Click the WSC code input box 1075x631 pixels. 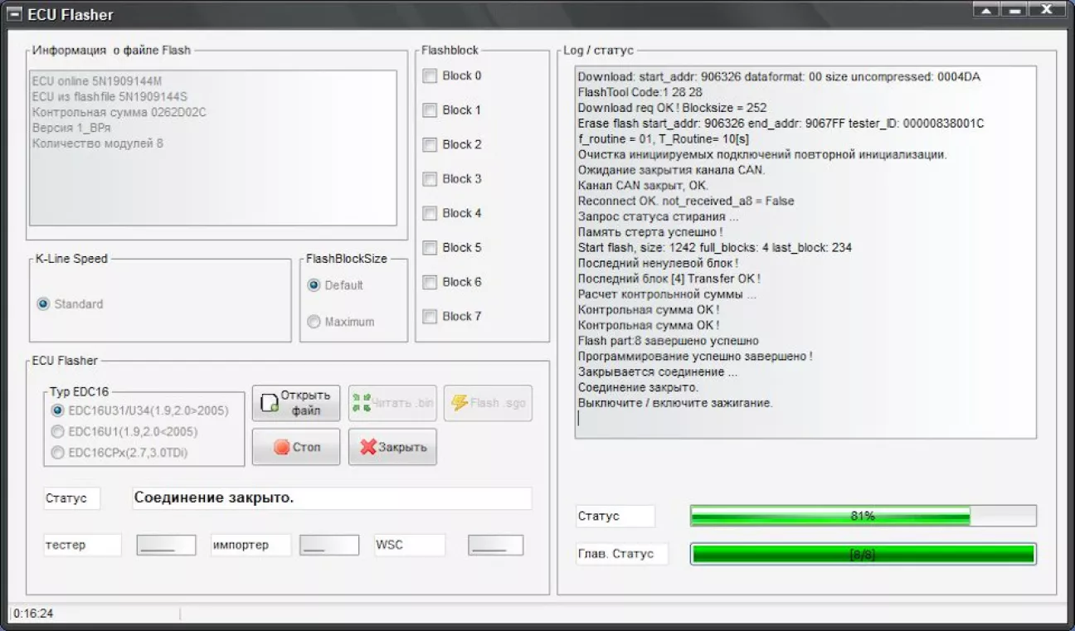[495, 545]
